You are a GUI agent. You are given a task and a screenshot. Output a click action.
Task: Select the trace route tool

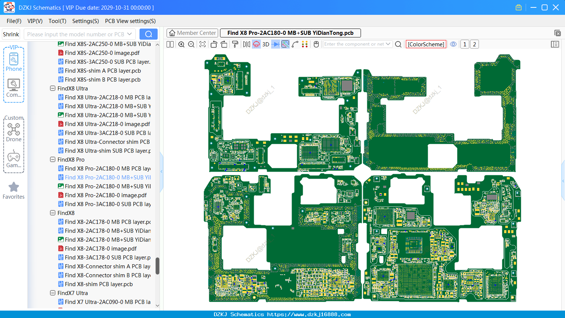[x=295, y=44]
